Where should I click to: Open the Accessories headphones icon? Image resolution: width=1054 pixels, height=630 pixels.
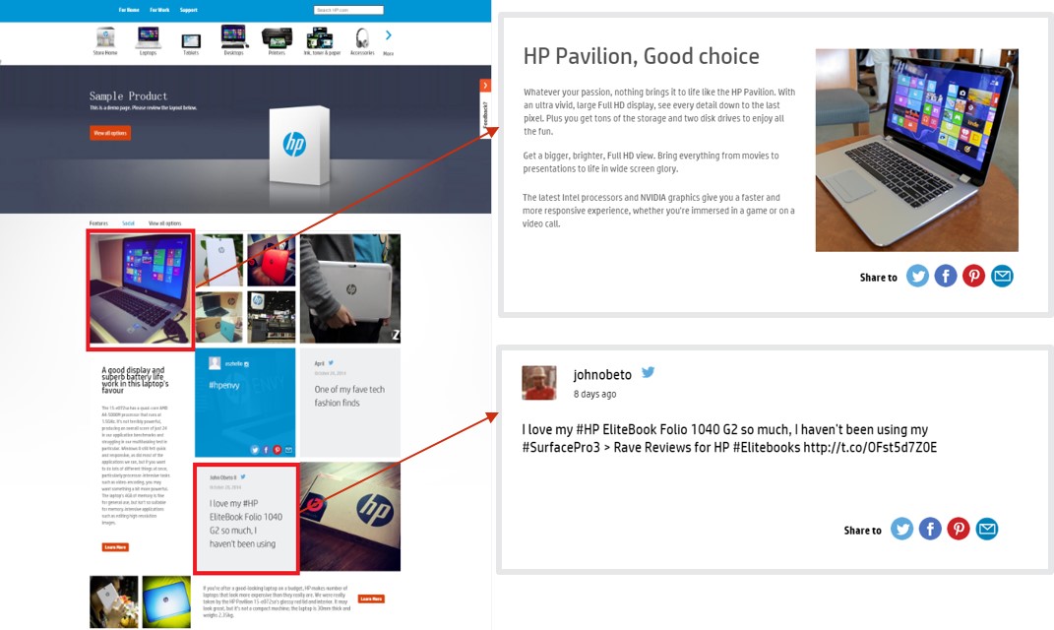362,39
